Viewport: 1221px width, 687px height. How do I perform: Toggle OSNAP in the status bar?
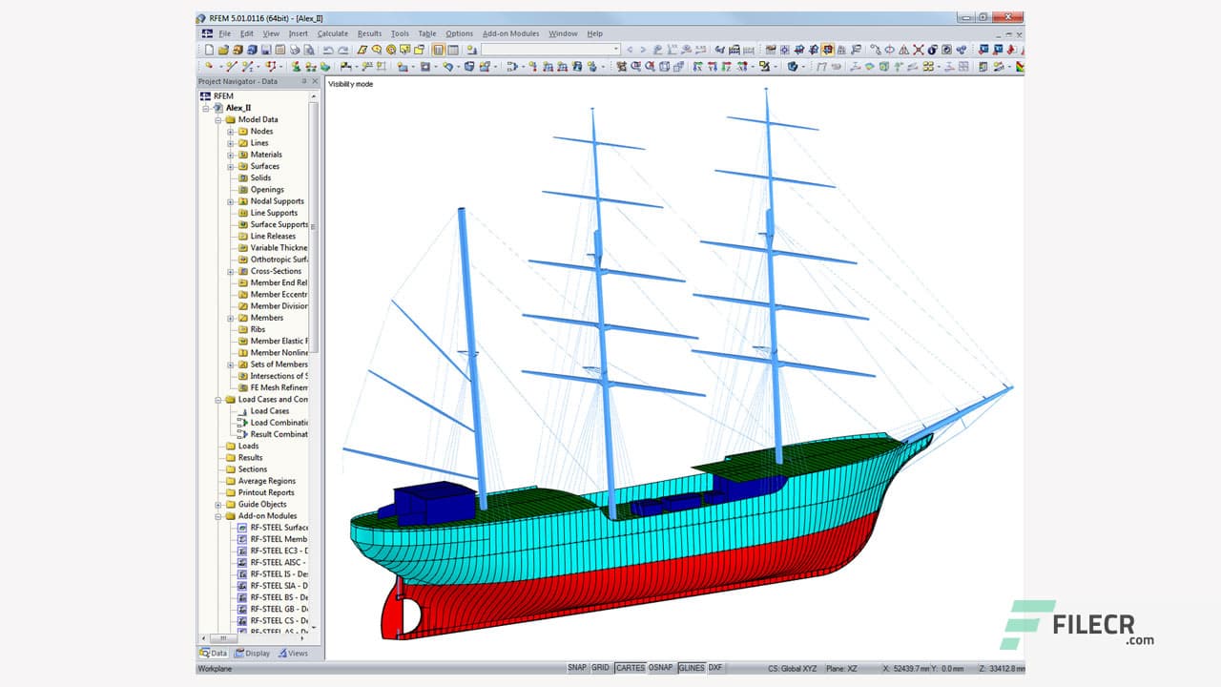point(660,668)
